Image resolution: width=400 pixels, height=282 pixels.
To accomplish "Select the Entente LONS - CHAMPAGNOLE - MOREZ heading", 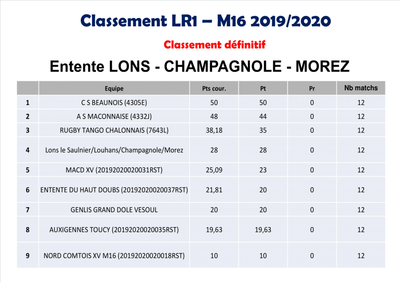I will point(200,67).
